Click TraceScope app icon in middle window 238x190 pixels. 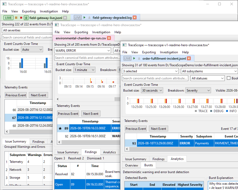pyautogui.click(x=57, y=25)
